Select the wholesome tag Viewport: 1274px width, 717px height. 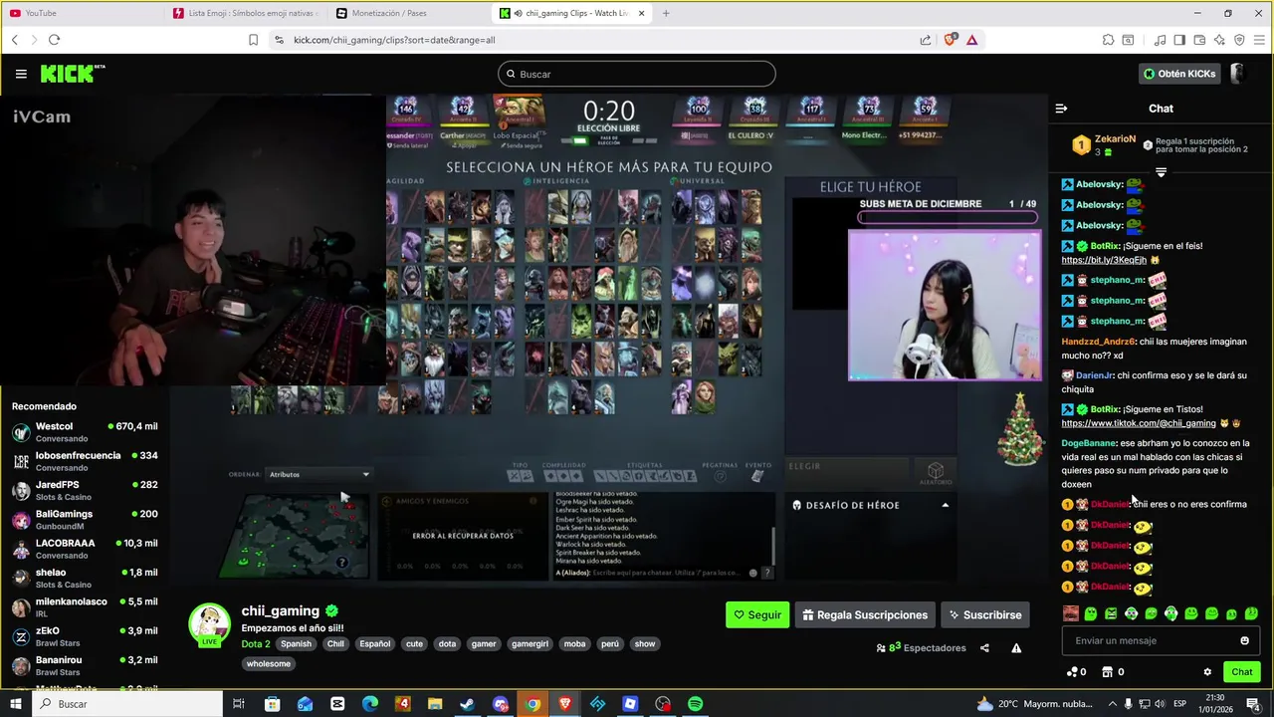(x=269, y=663)
